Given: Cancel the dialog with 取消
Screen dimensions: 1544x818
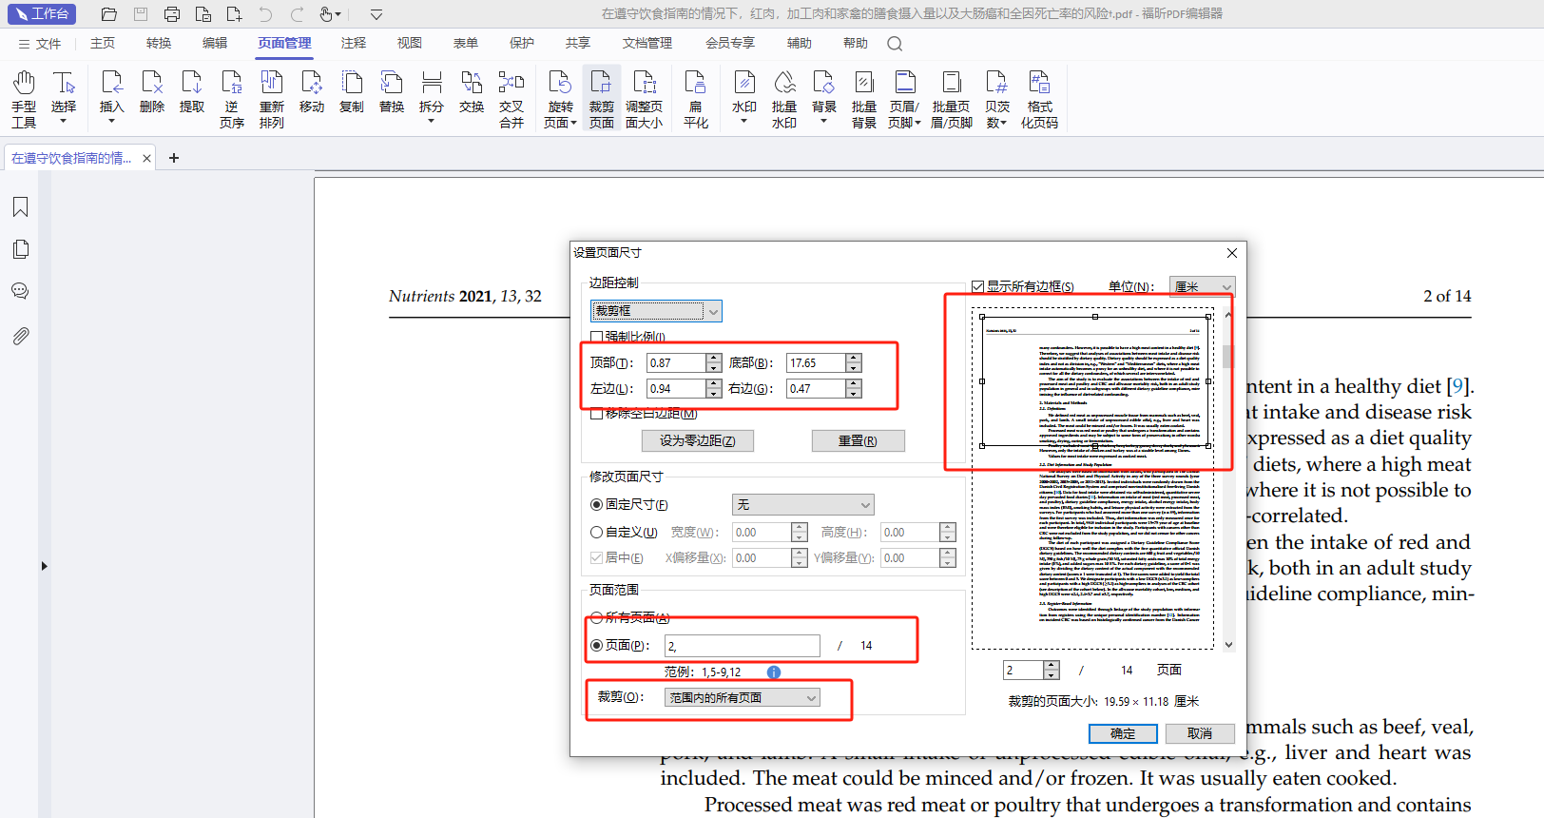Looking at the screenshot, I should (x=1200, y=733).
